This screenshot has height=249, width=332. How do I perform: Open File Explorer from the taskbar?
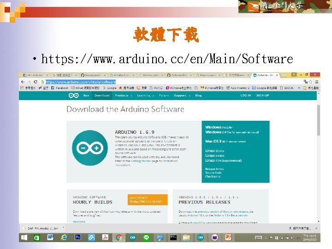tap(186, 237)
